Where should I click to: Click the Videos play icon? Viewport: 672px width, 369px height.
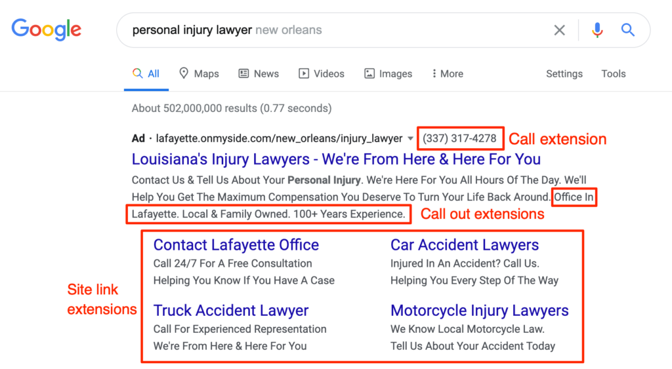tap(304, 73)
